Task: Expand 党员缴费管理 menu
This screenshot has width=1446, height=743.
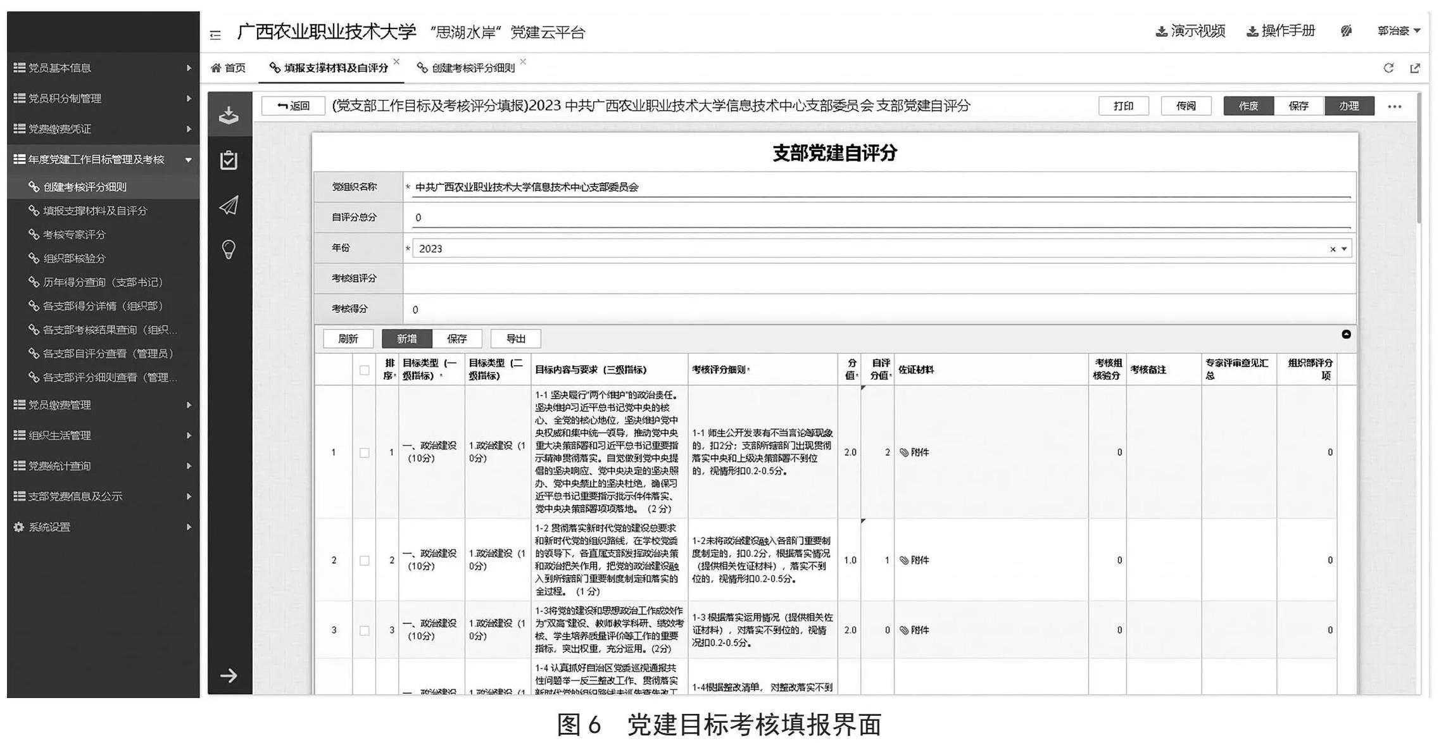Action: click(x=103, y=405)
